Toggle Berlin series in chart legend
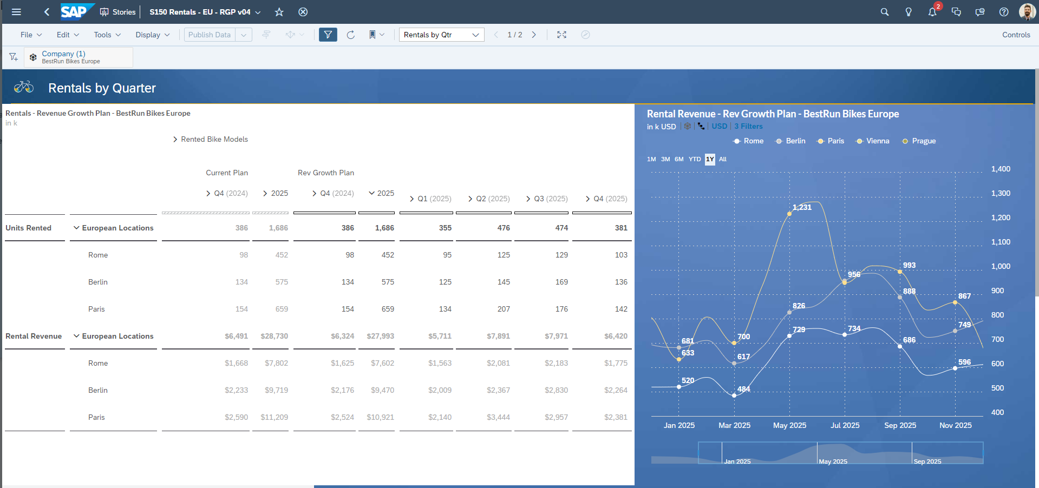Image resolution: width=1039 pixels, height=488 pixels. [x=790, y=141]
